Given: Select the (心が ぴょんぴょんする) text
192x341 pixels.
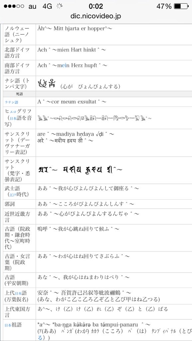Looking at the screenshot, I should coord(91,87).
